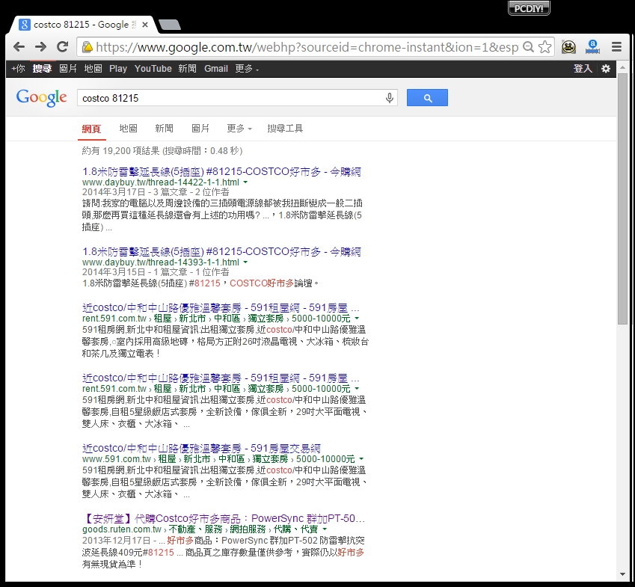Open the yellow face extension icon

(568, 47)
